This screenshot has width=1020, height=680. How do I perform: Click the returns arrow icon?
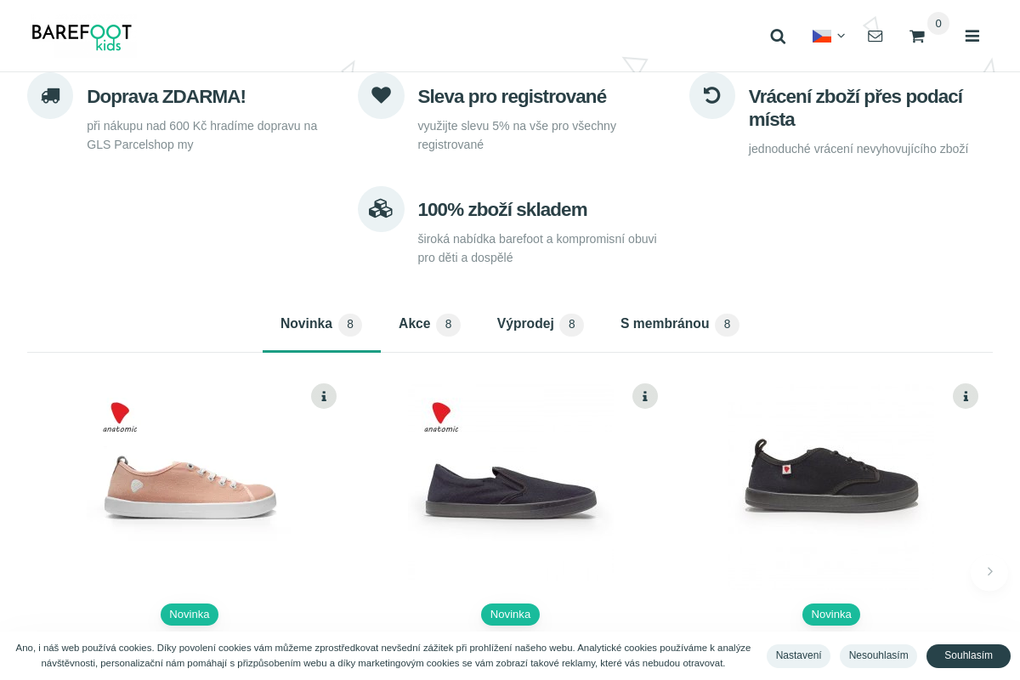(712, 95)
